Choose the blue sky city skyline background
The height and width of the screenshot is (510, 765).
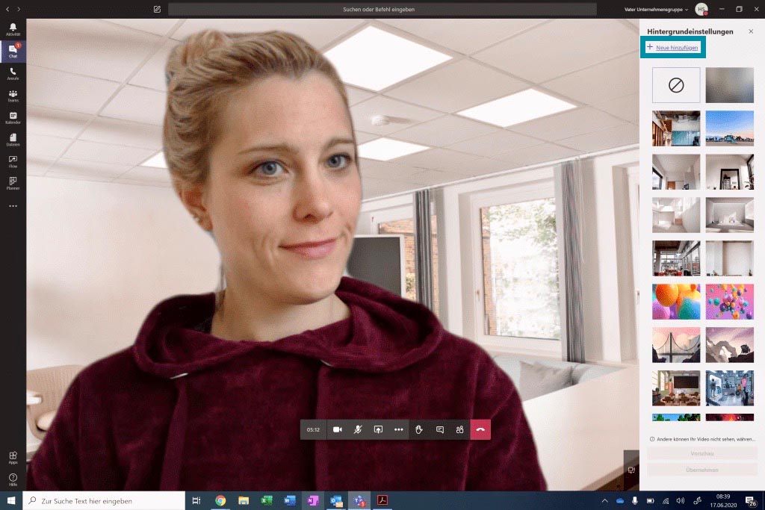pyautogui.click(x=729, y=128)
